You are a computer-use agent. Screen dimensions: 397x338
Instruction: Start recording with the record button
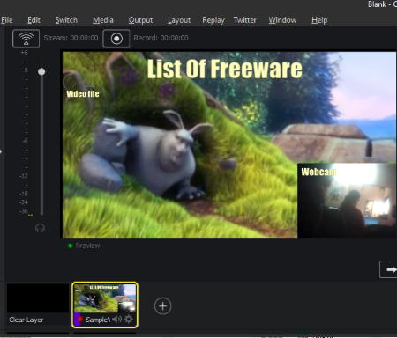(116, 39)
